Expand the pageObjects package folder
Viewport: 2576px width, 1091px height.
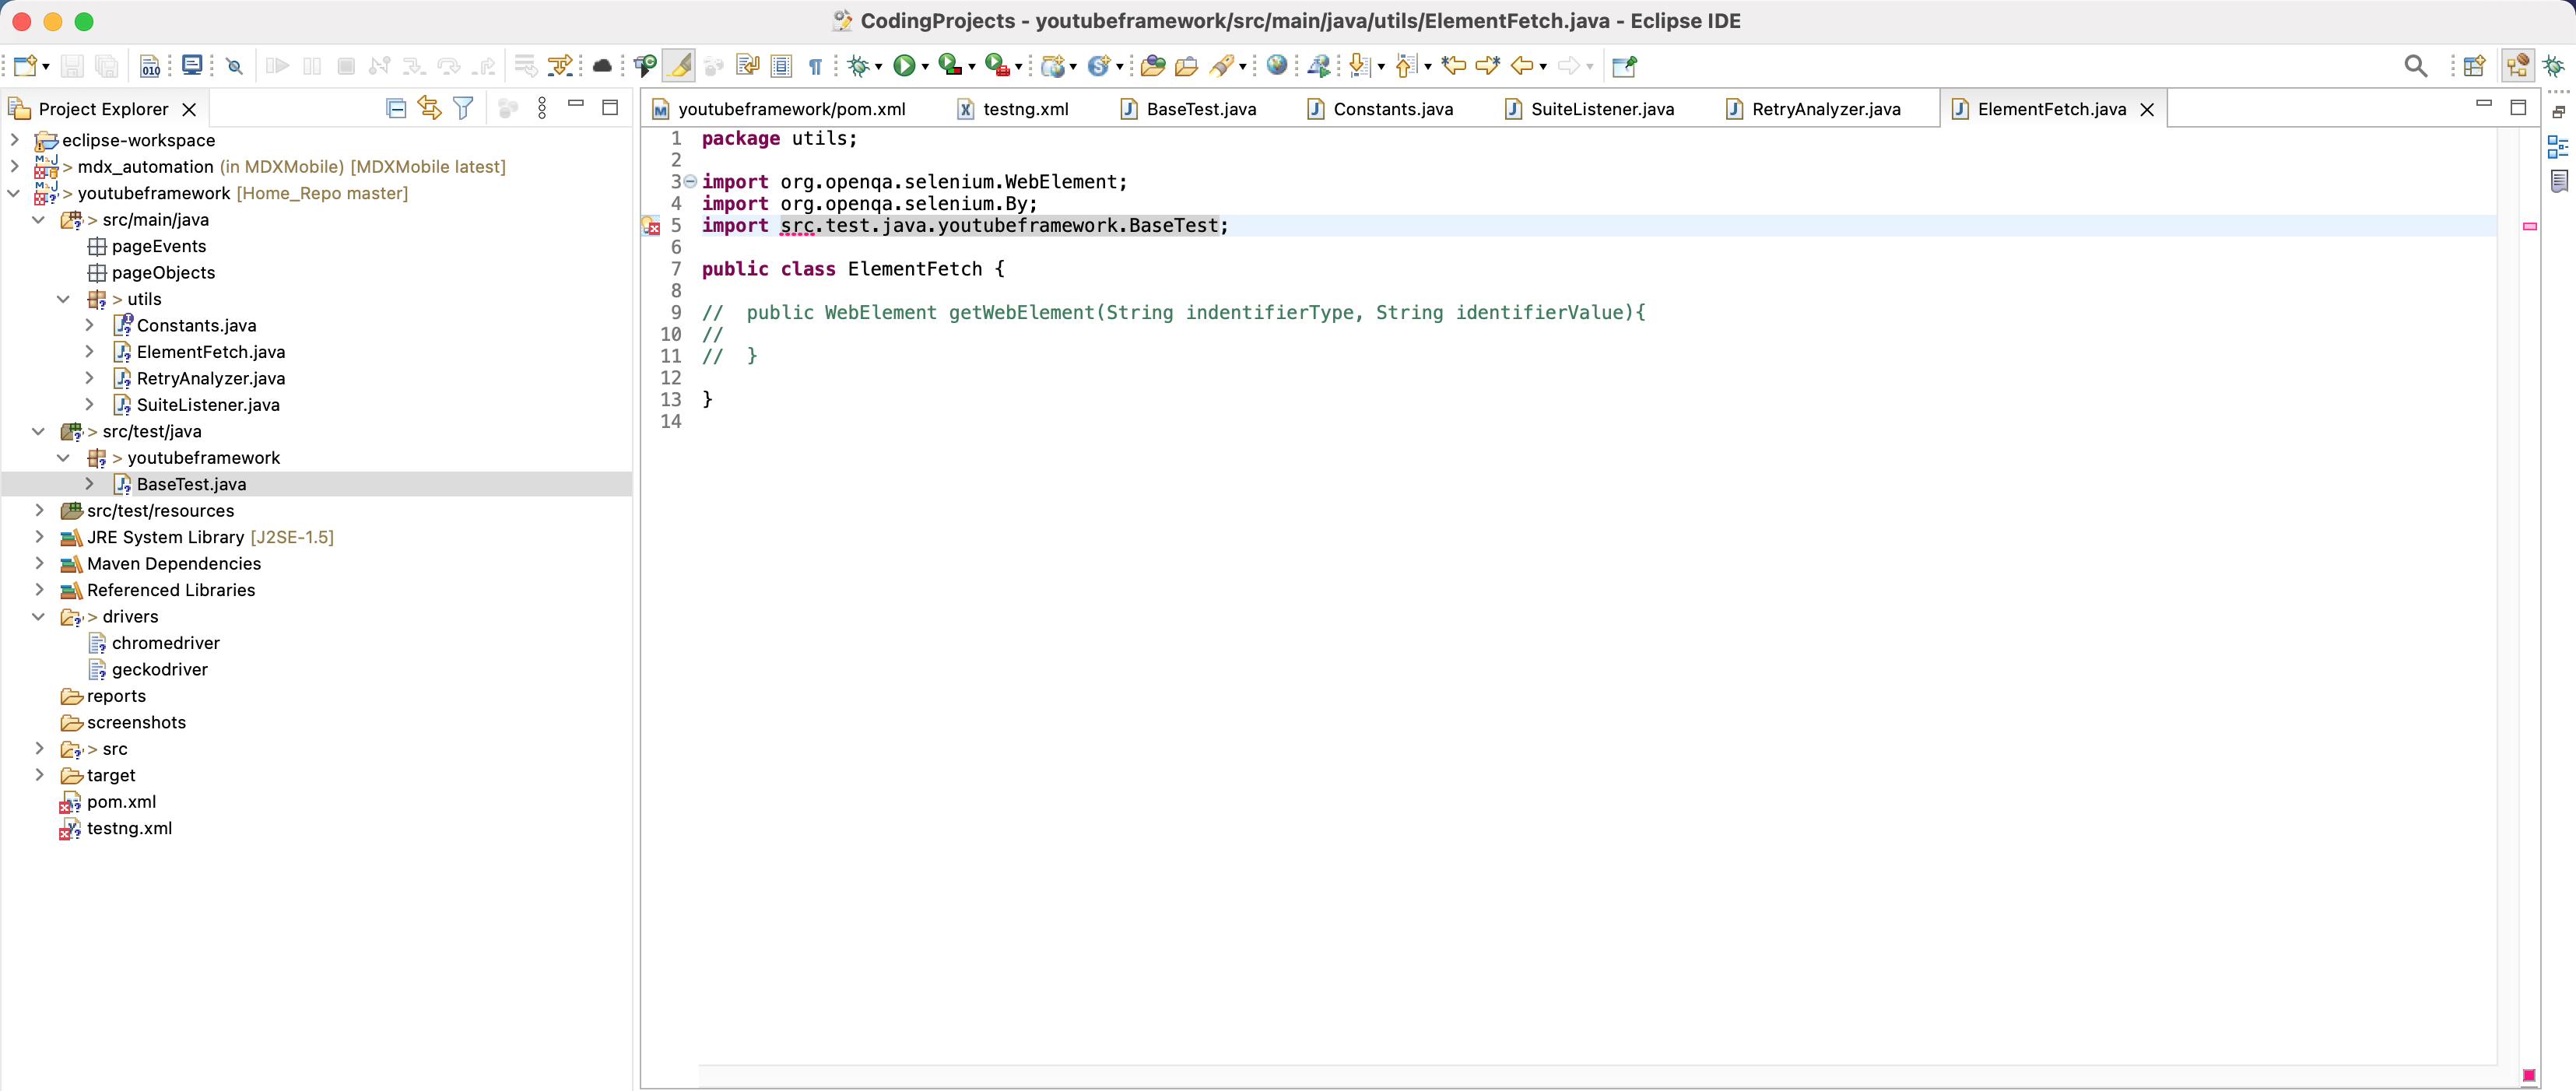161,271
